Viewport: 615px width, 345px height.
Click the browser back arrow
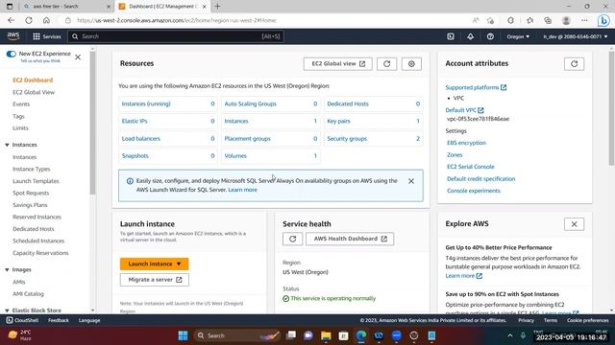[x=11, y=20]
